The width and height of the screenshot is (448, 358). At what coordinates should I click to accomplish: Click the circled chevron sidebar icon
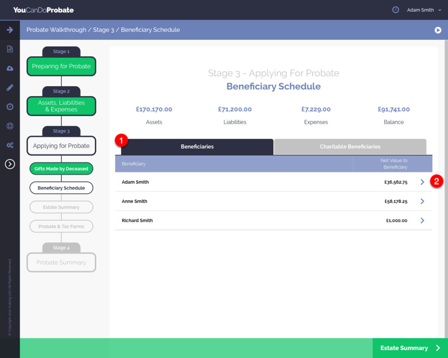[x=10, y=164]
